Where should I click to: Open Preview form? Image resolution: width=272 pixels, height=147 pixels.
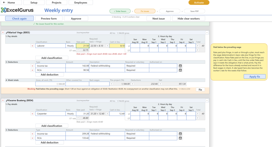point(49,19)
